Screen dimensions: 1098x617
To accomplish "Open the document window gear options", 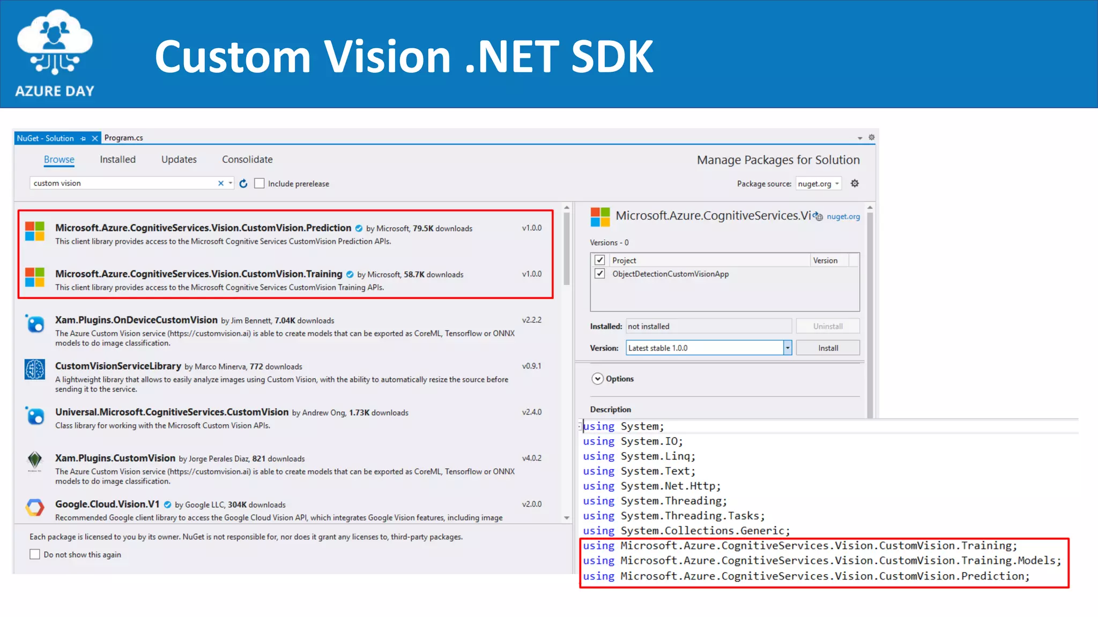I will tap(872, 138).
